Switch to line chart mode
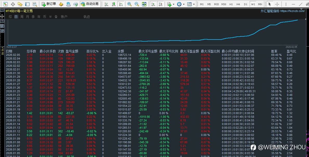309x157 pixels. pos(121,4)
